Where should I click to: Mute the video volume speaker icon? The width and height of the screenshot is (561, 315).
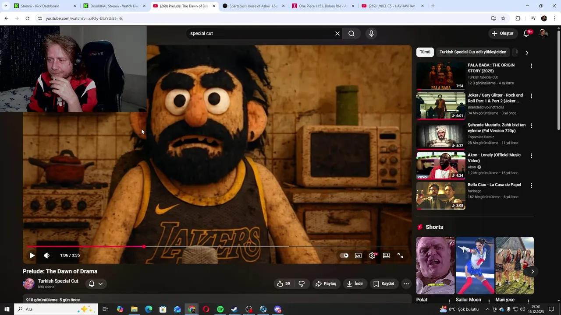click(x=46, y=255)
